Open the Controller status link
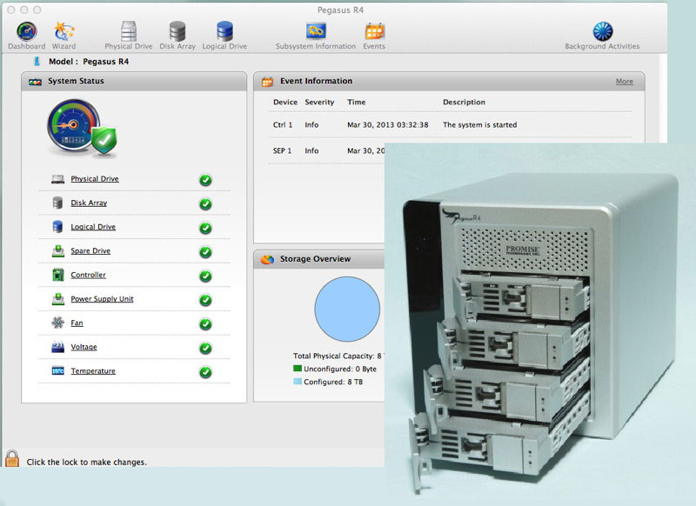 89,275
